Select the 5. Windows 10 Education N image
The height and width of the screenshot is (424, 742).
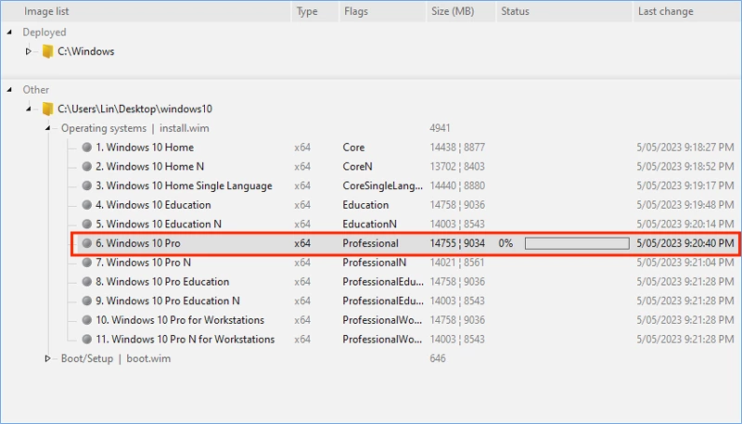pyautogui.click(x=159, y=224)
